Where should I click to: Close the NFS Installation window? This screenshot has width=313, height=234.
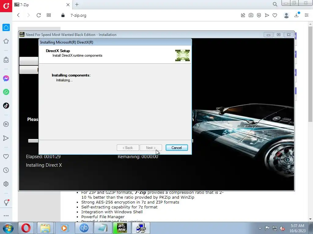(289, 35)
